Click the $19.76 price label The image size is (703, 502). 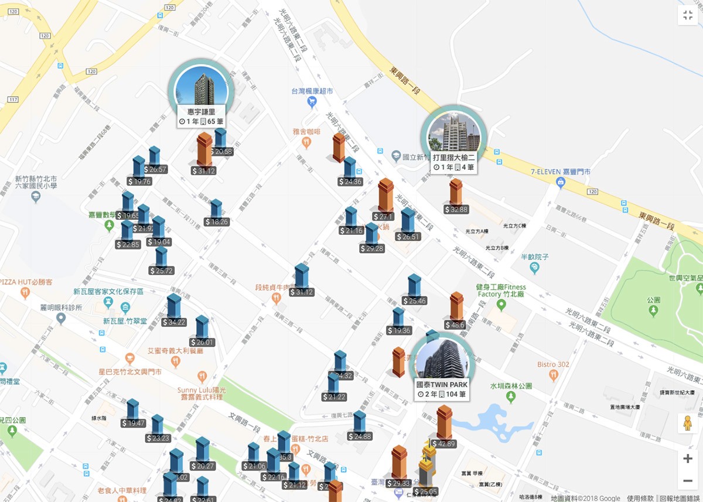[x=139, y=182]
